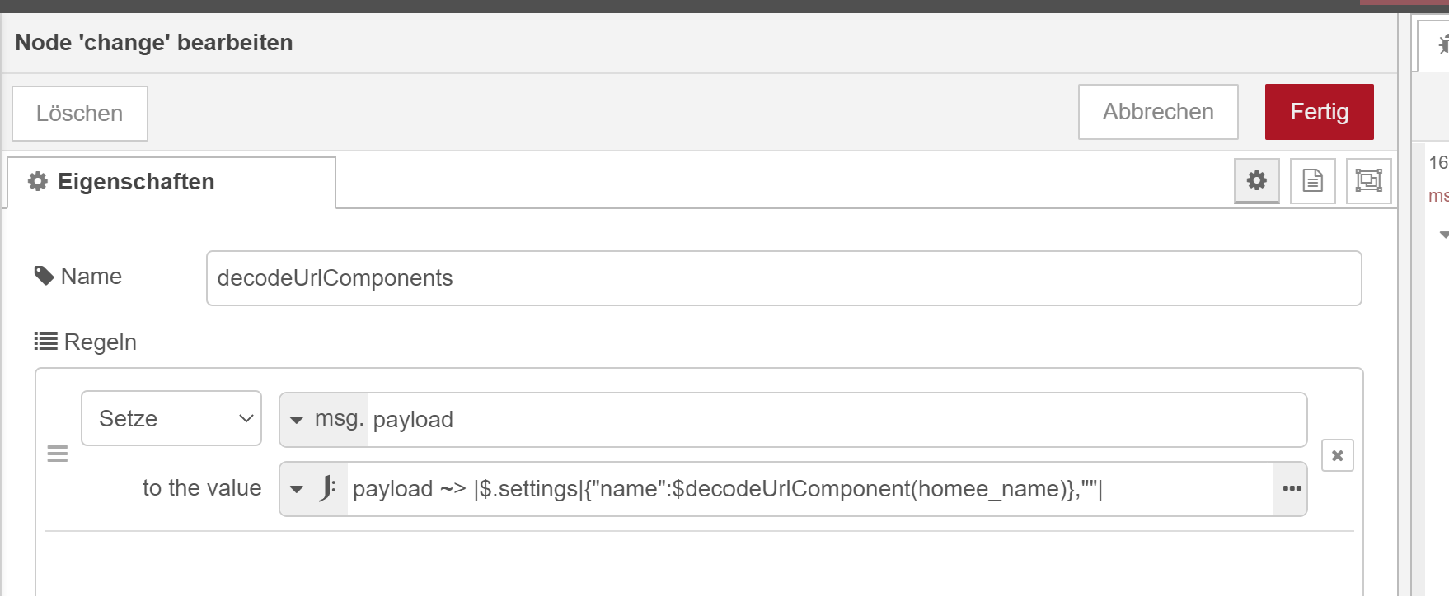Click the Regeln list icon
1449x596 pixels.
click(x=45, y=341)
